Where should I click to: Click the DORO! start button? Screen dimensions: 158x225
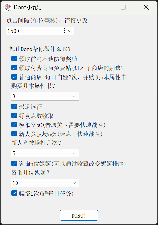click(x=79, y=215)
